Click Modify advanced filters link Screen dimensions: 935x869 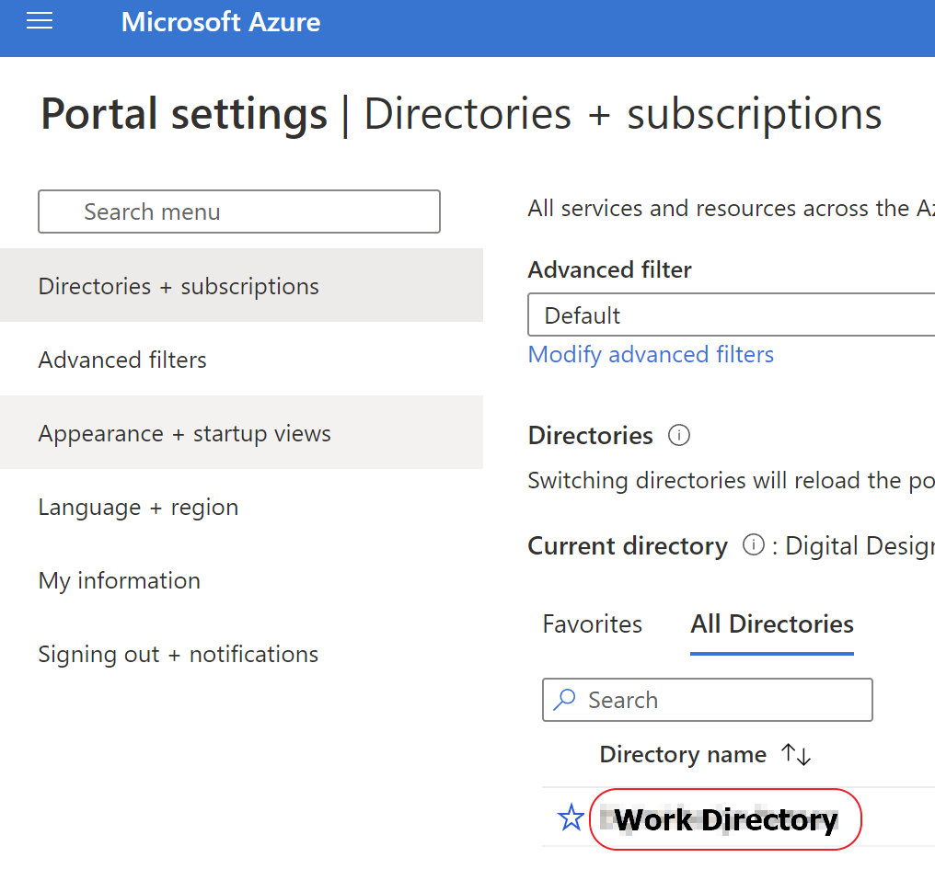point(651,355)
